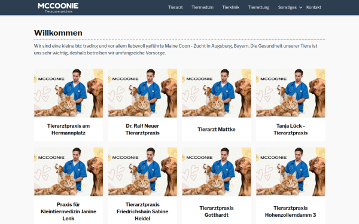Click the Willkommen heading

(x=58, y=33)
